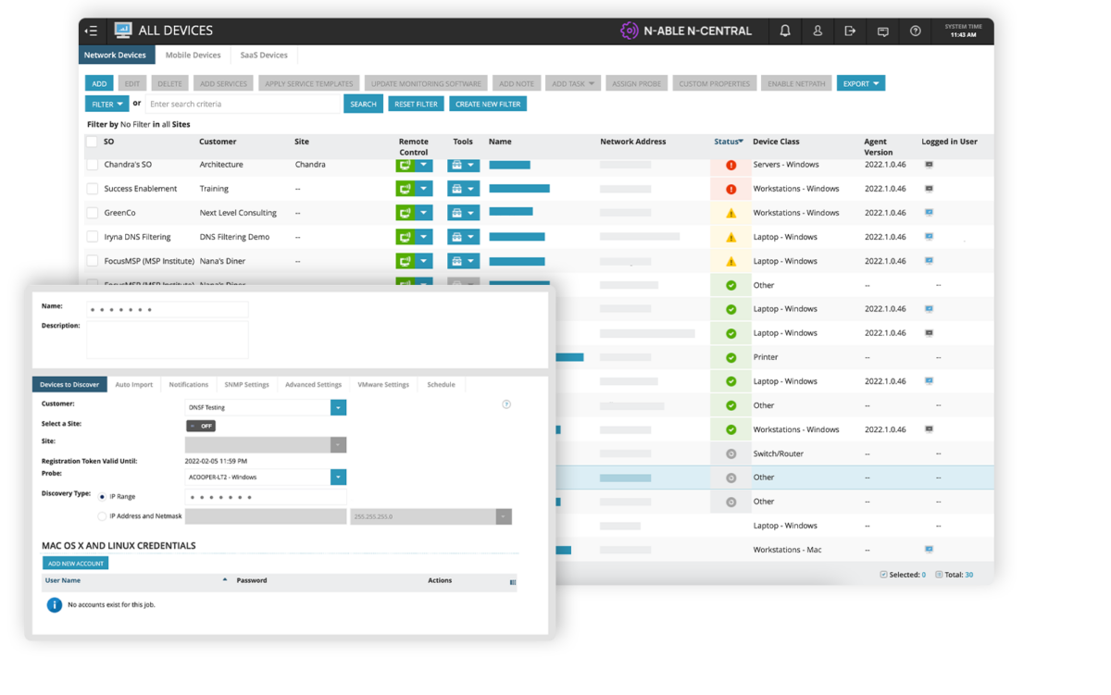1111x695 pixels.
Task: Collapse the side menu via hamburger icon
Action: tap(91, 31)
